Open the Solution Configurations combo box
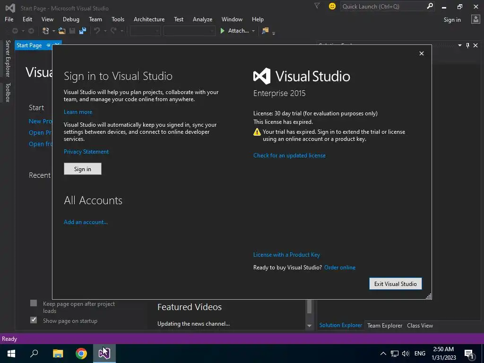484x363 pixels. pyautogui.click(x=145, y=31)
